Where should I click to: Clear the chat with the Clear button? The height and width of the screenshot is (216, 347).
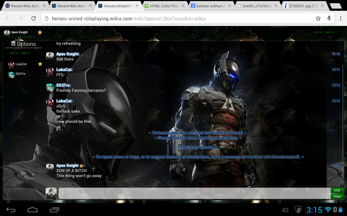tap(337, 197)
